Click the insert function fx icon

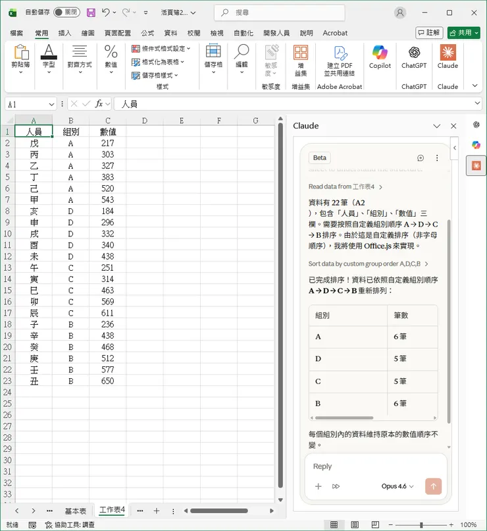99,103
